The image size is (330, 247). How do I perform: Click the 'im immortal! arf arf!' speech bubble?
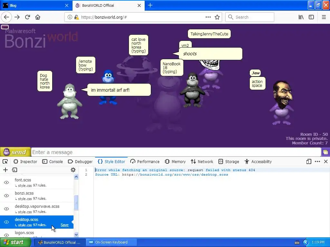[119, 90]
